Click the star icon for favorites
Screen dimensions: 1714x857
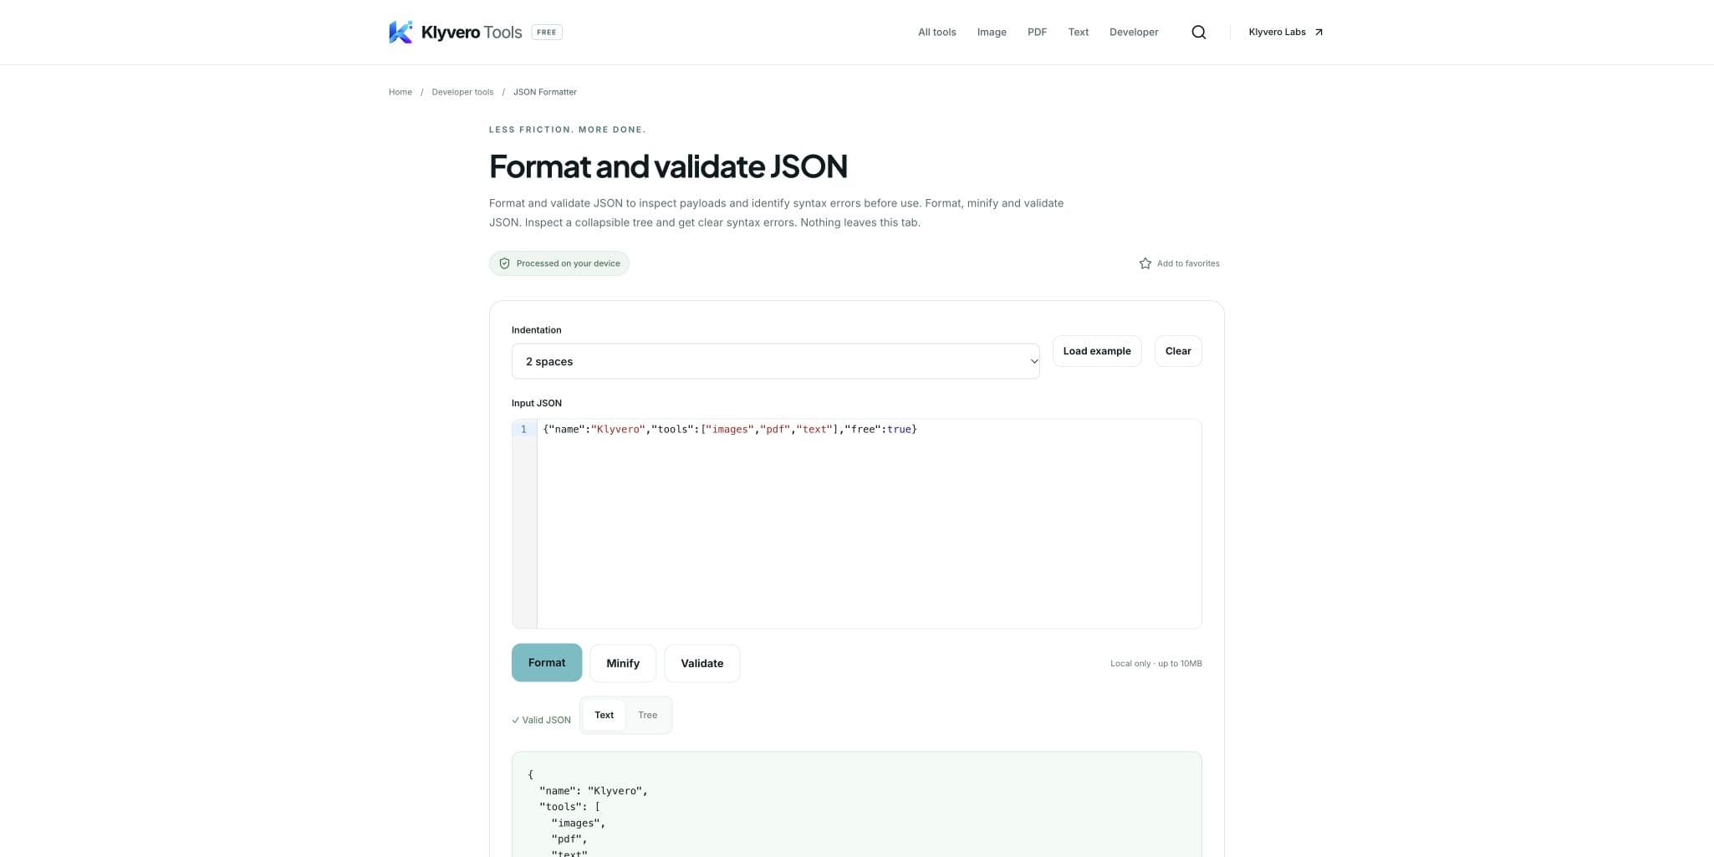[1145, 263]
